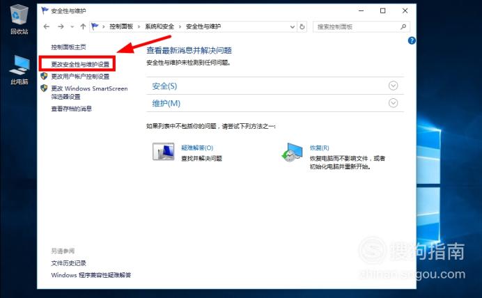The image size is (482, 298).
Task: Minimize the 安全性与维护 window
Action: coord(361,10)
